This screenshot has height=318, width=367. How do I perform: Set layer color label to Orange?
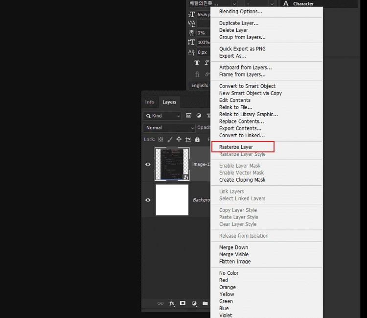click(x=267, y=287)
